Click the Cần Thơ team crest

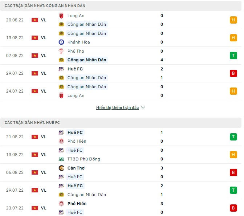click(61, 168)
